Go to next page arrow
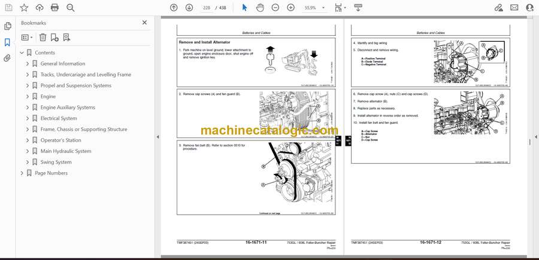539x260 pixels. pos(189,8)
